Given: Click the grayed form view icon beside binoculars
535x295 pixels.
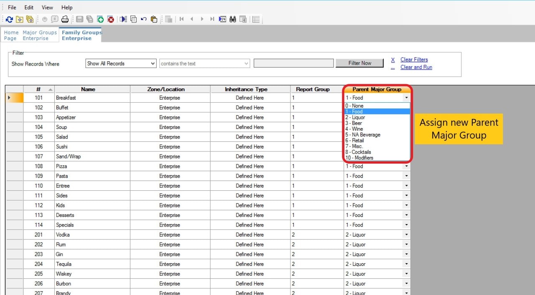Looking at the screenshot, I should pyautogui.click(x=243, y=19).
